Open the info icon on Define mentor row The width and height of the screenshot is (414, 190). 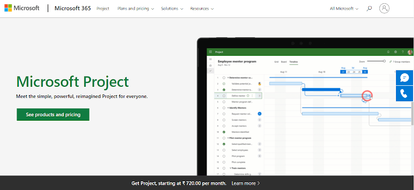point(247,95)
